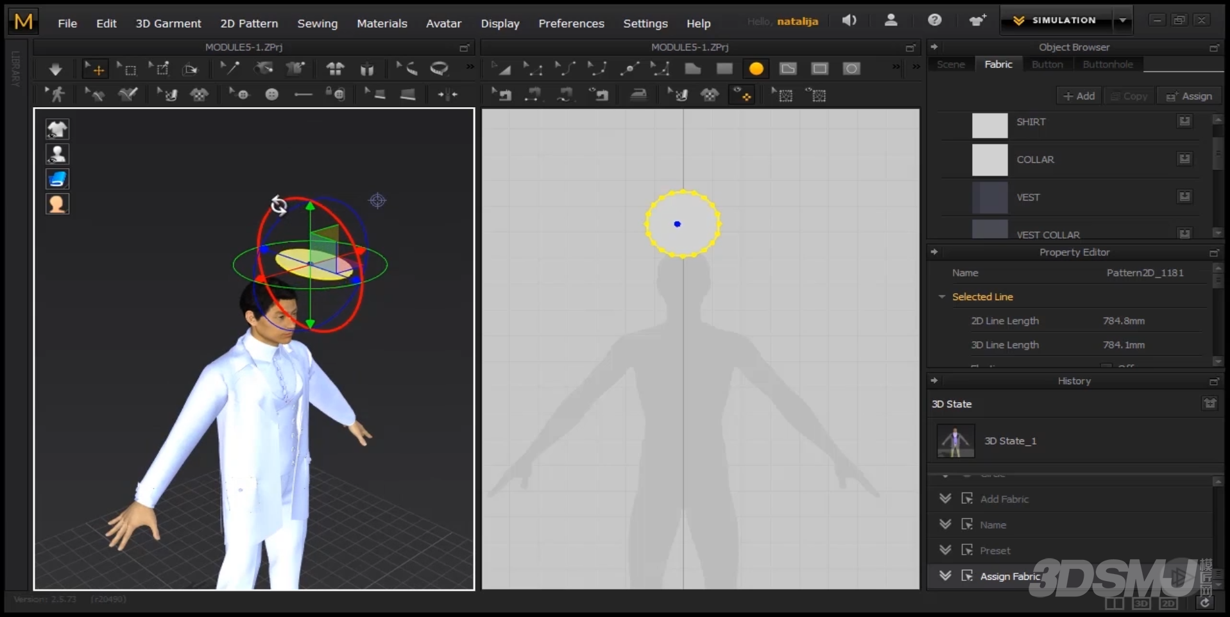Select the SHIRT fabric swatch

989,125
